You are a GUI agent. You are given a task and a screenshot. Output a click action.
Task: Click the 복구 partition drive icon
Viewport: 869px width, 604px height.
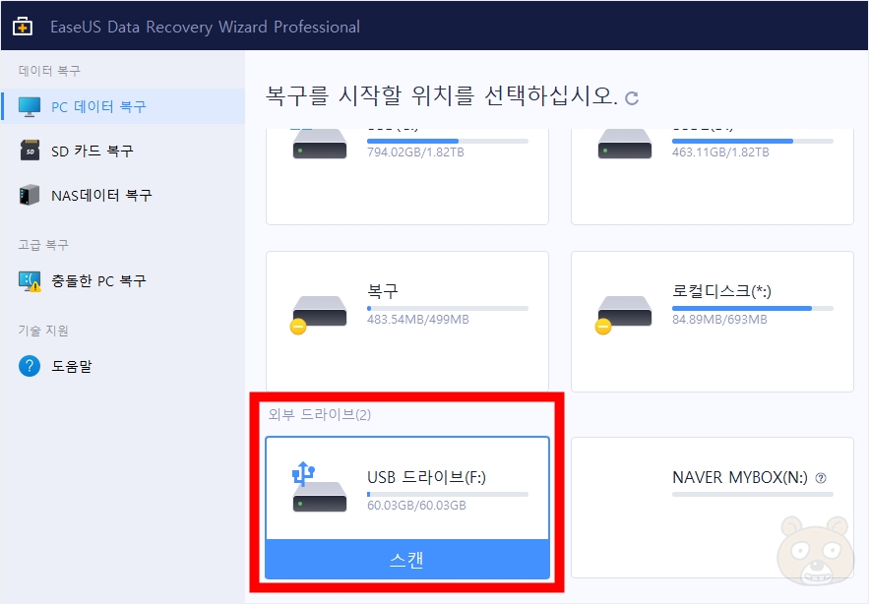coord(319,315)
